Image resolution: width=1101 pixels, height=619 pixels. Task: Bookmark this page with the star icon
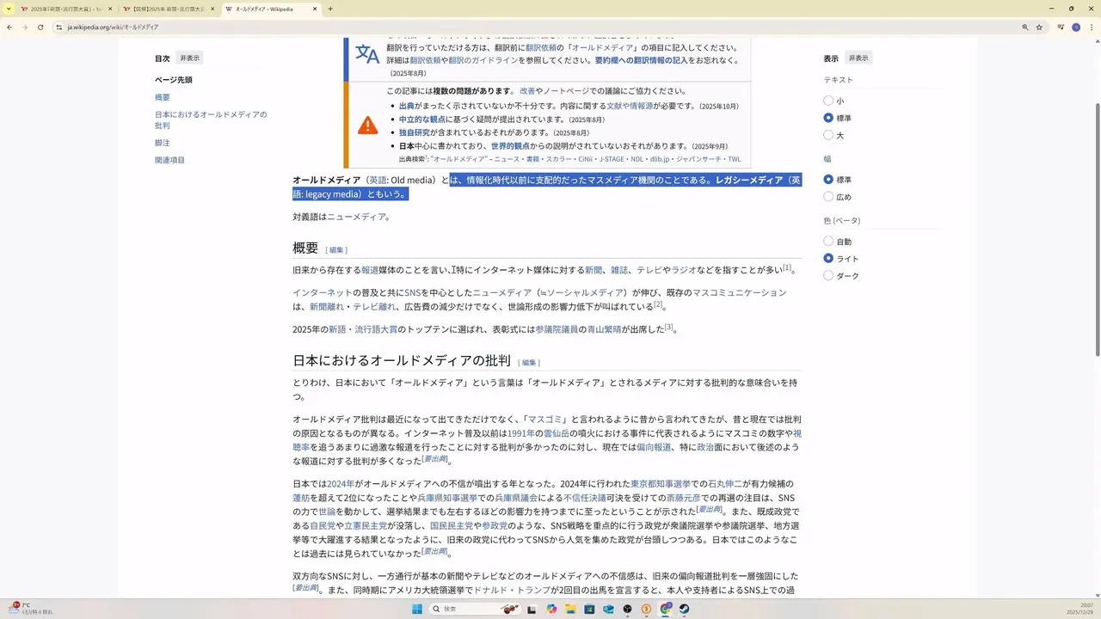[1039, 27]
